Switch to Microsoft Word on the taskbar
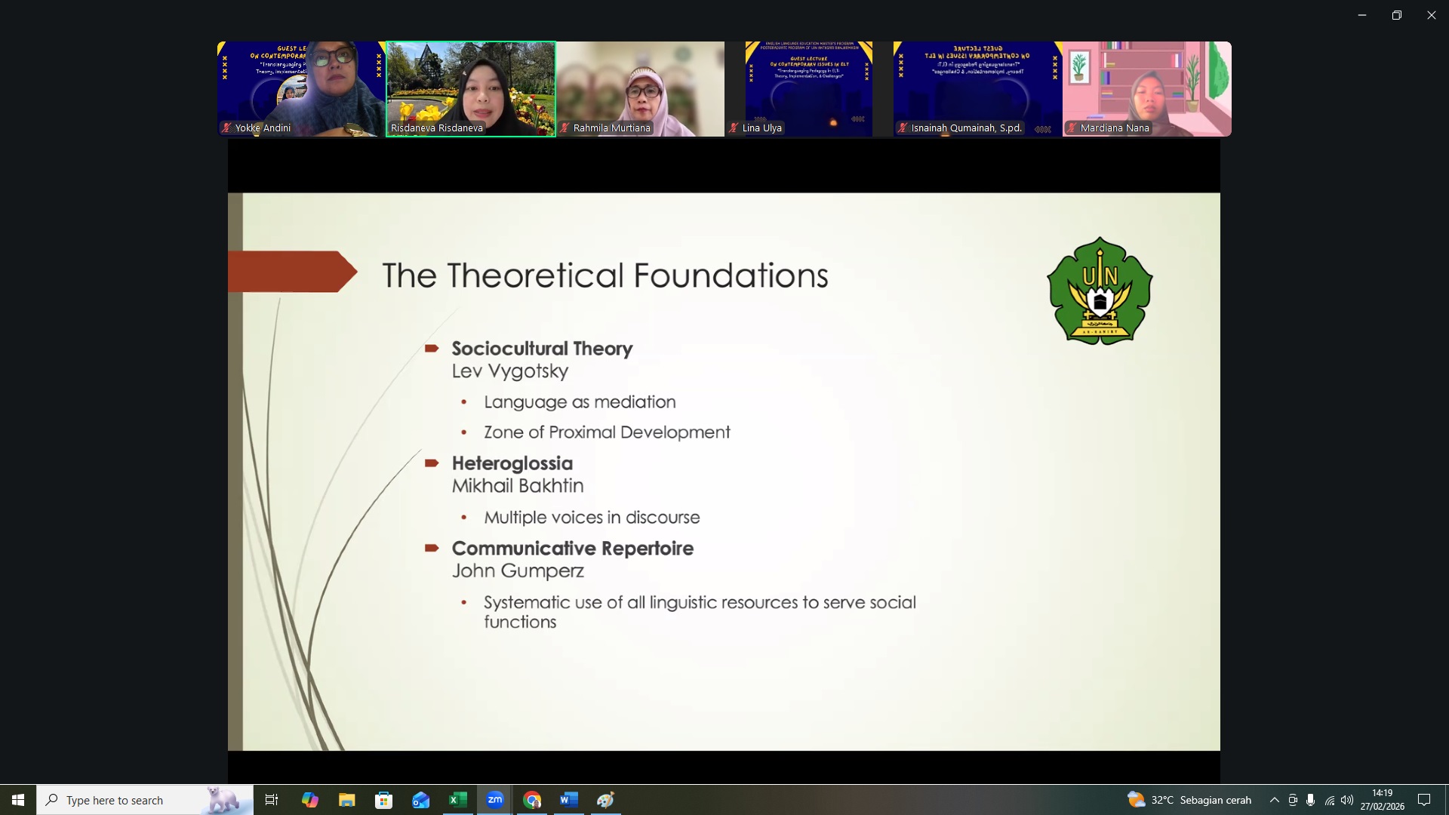The height and width of the screenshot is (815, 1449). pos(569,800)
